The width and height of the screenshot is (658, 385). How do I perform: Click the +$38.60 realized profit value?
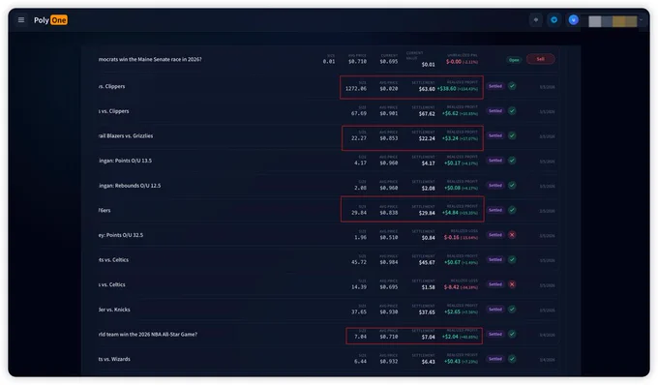446,88
